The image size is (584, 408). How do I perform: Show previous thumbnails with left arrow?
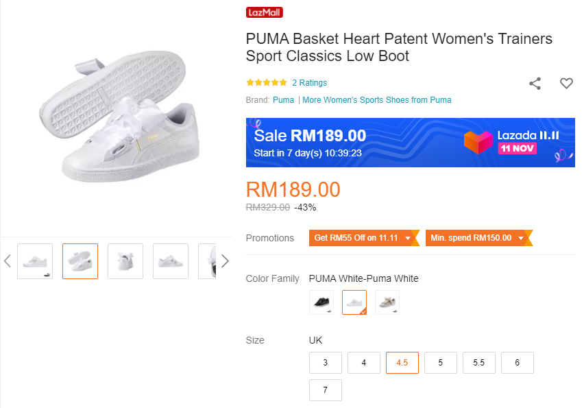point(8,261)
